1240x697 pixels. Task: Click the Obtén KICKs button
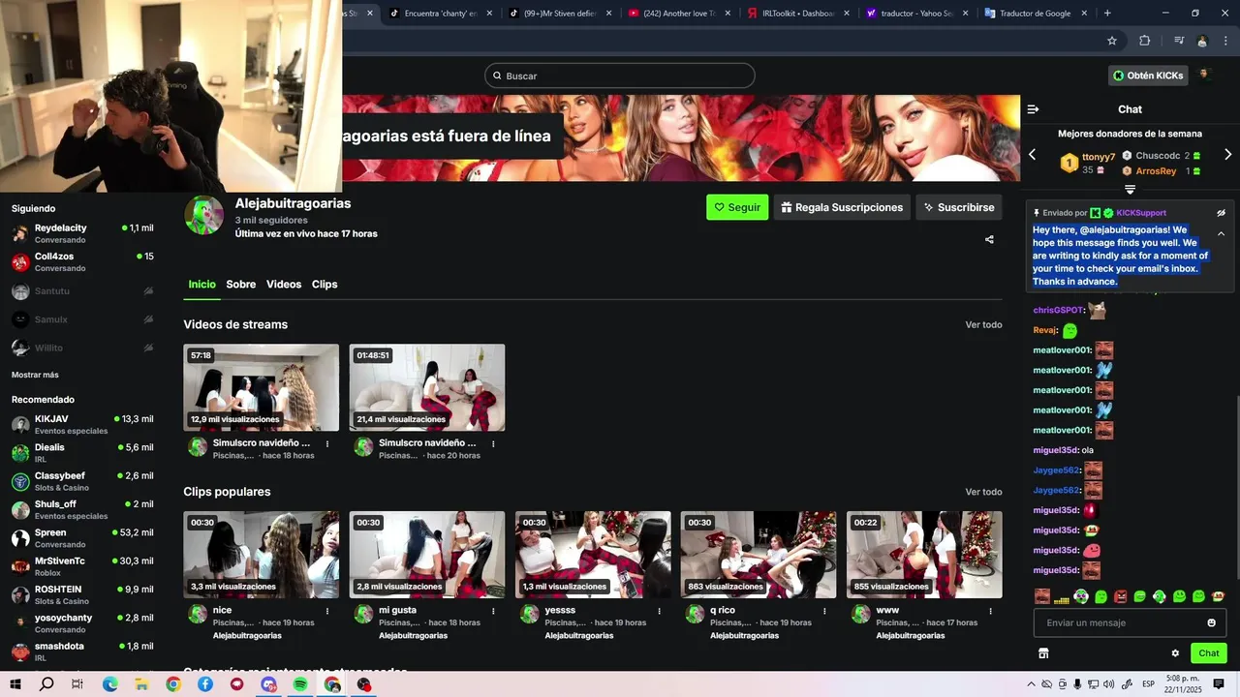tap(1148, 76)
